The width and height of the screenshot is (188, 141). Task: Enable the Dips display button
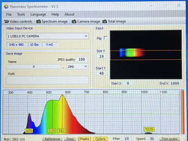click(70, 139)
